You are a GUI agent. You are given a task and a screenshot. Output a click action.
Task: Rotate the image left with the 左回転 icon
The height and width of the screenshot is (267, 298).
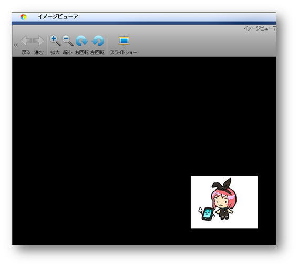coord(98,41)
